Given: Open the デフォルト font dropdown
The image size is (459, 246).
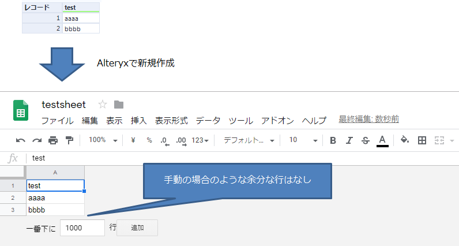Looking at the screenshot, I should pyautogui.click(x=249, y=140).
